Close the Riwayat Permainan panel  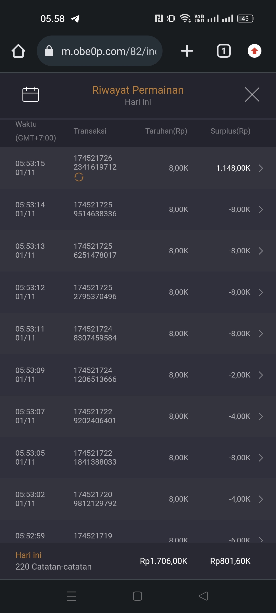click(252, 94)
